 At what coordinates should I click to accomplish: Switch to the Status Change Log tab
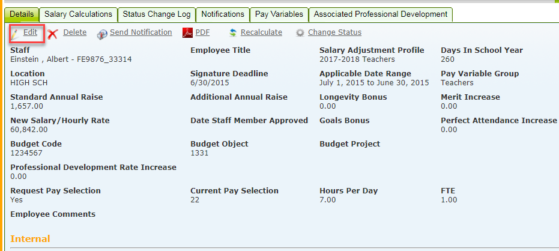157,14
